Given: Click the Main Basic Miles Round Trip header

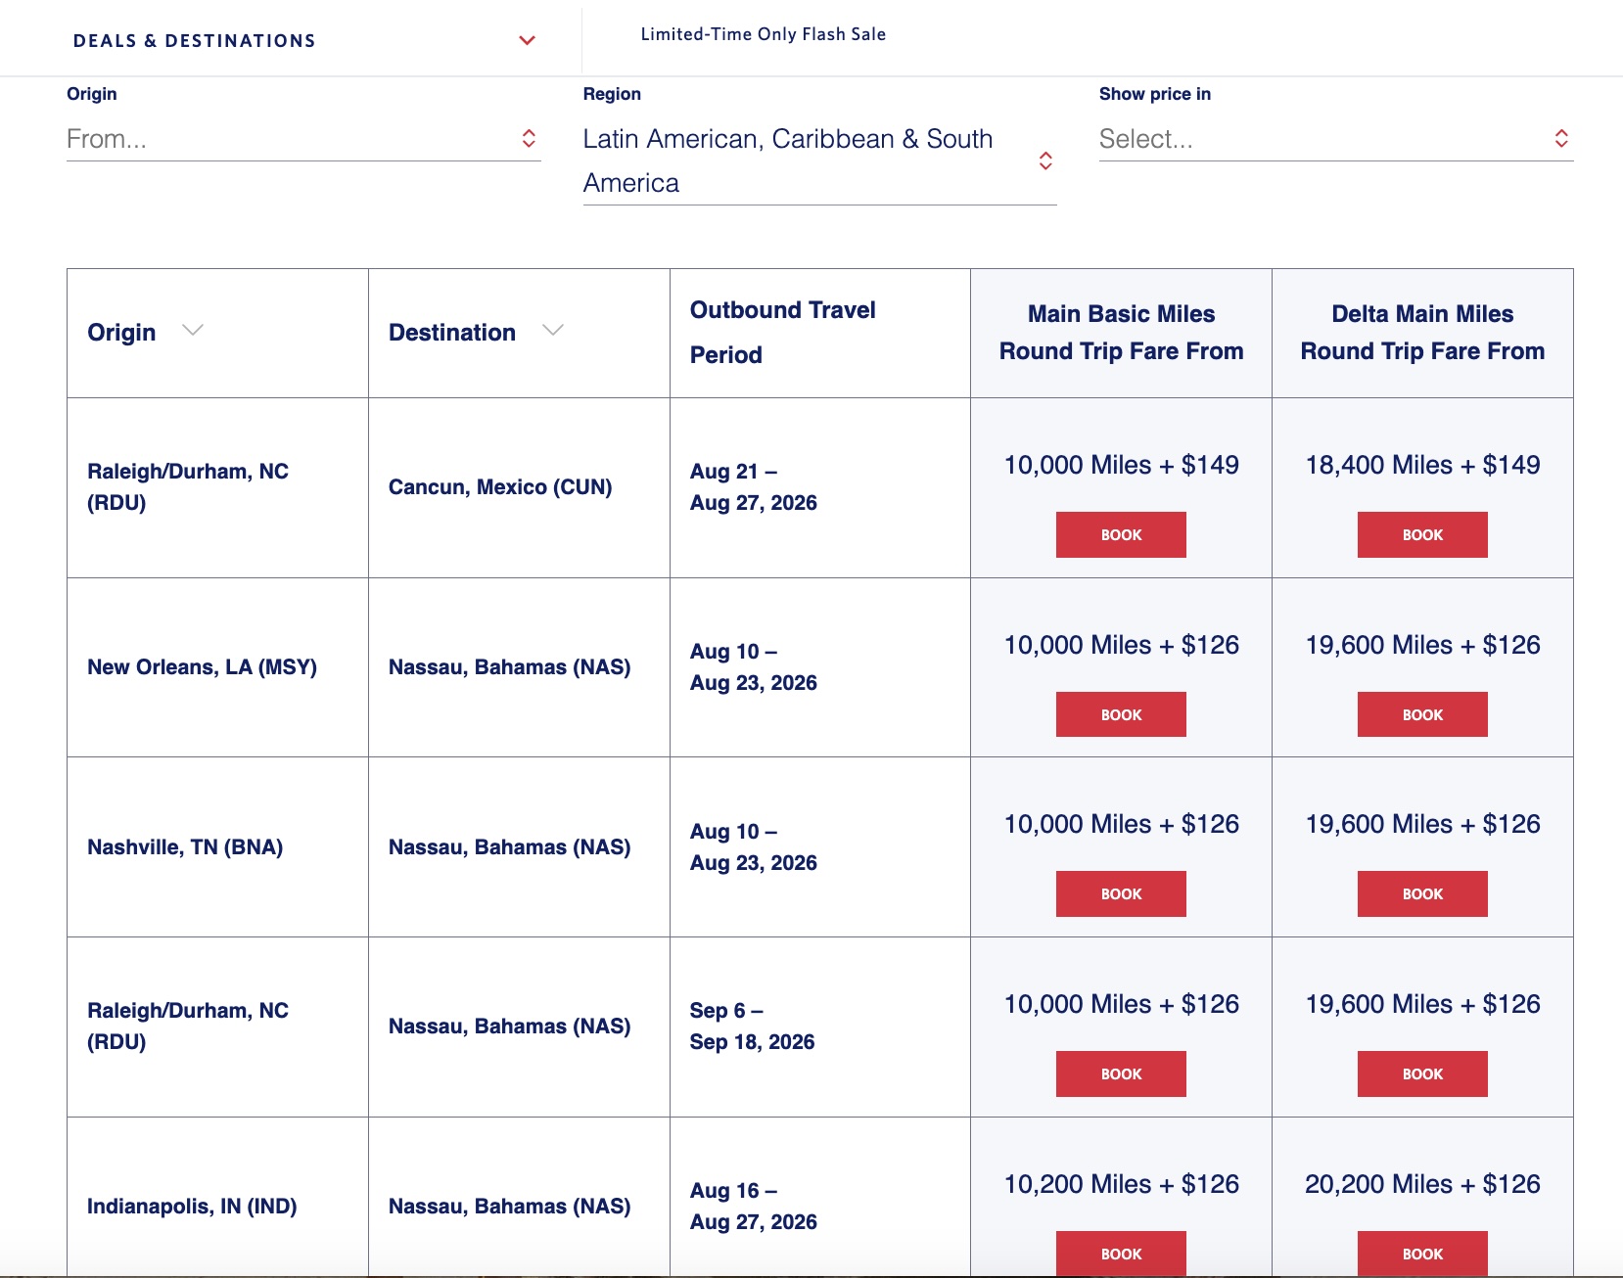Looking at the screenshot, I should pyautogui.click(x=1121, y=333).
